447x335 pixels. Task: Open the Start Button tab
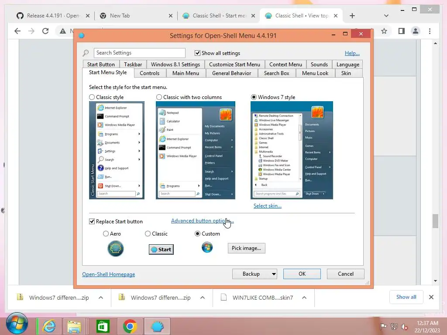click(101, 65)
